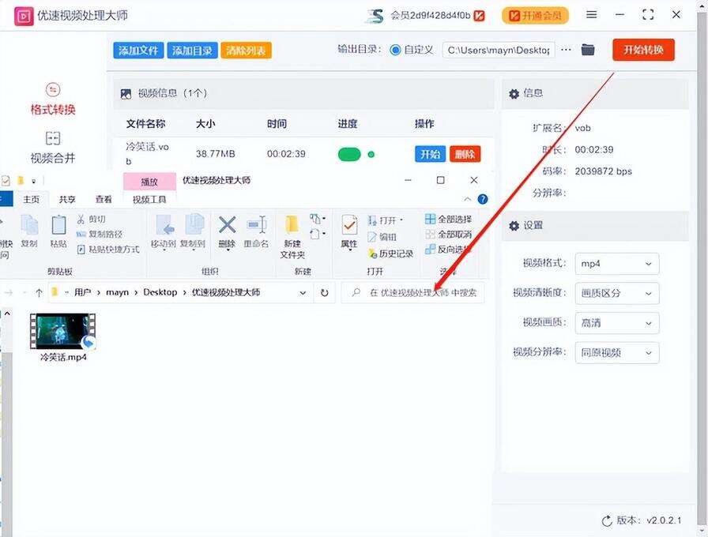708x537 pixels.
Task: Switch to the 共享 Share ribbon tab
Action: (67, 200)
